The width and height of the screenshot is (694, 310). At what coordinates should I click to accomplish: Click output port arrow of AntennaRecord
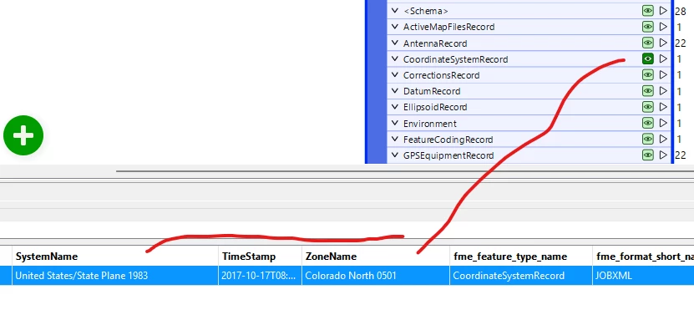click(662, 43)
